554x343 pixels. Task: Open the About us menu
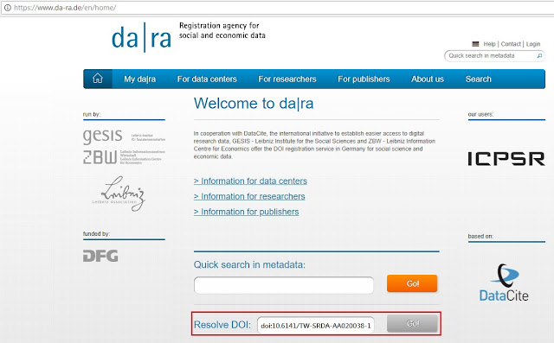[x=428, y=79]
